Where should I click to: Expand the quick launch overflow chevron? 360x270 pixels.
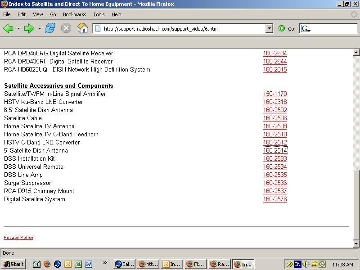pos(105,262)
